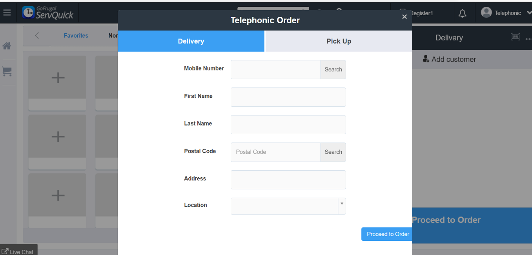Open the hamburger menu icon
The width and height of the screenshot is (532, 255).
point(7,13)
